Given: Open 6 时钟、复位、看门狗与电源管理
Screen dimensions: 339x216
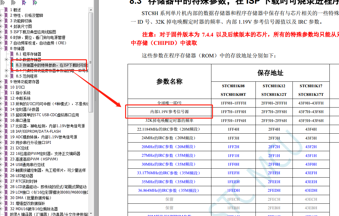Looking at the screenshot, I should [38, 37].
